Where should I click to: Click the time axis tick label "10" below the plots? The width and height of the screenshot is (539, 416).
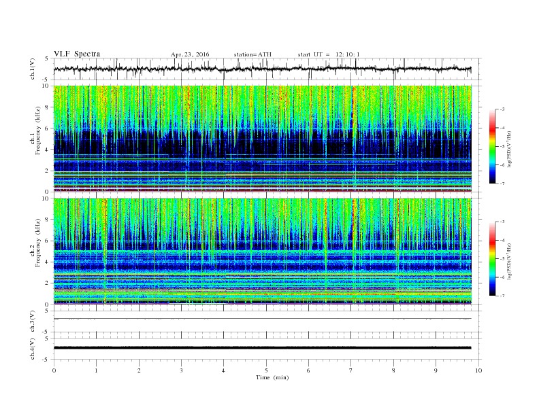[x=478, y=370]
